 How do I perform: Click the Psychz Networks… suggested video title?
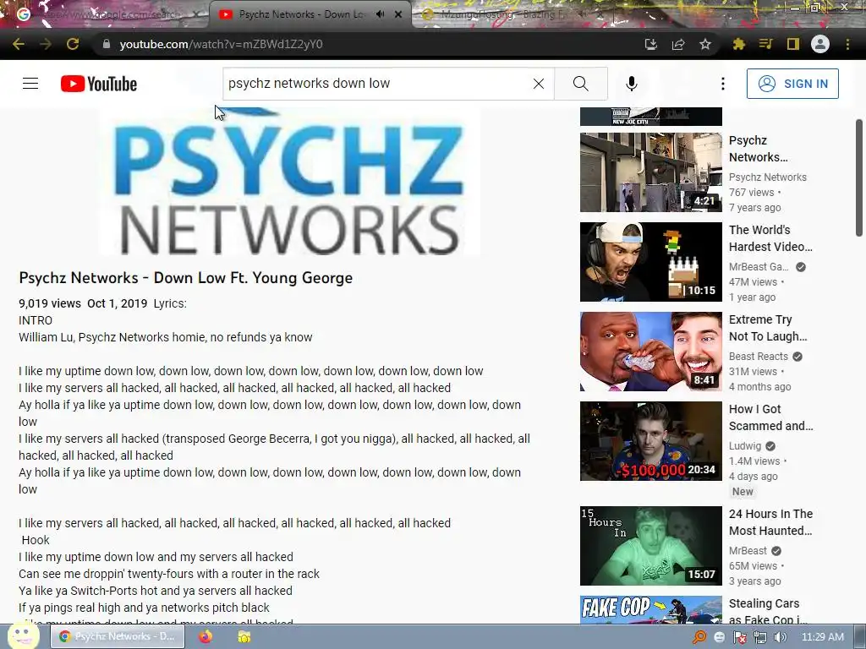click(x=759, y=149)
